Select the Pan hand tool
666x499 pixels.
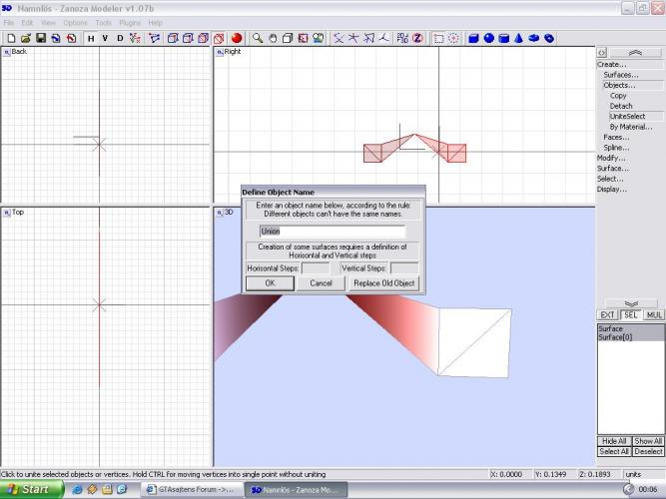point(272,38)
